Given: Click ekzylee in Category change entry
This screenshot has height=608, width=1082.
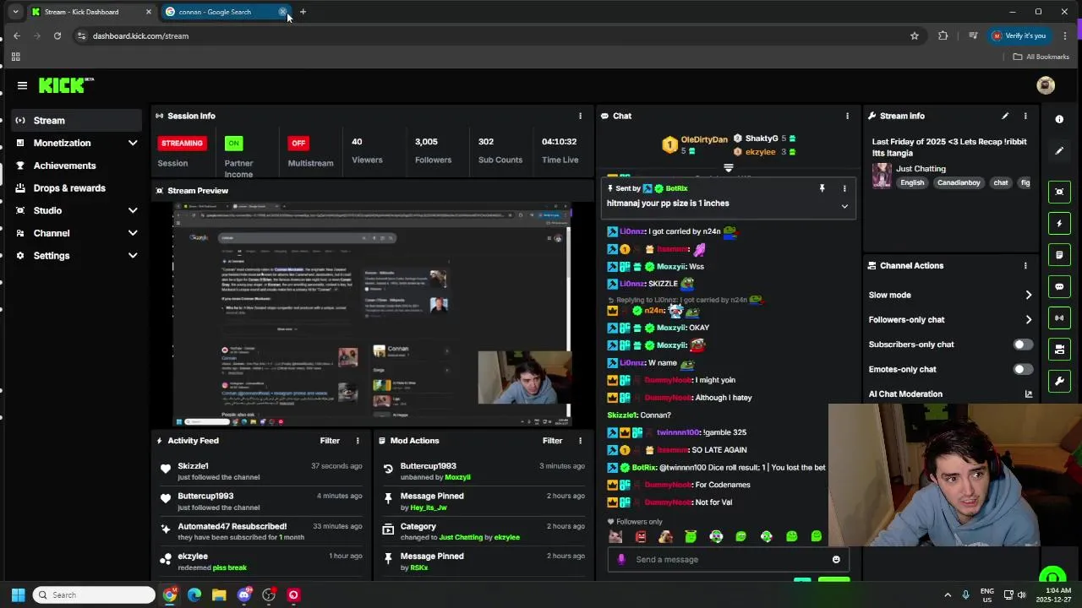Looking at the screenshot, I should click(x=506, y=537).
